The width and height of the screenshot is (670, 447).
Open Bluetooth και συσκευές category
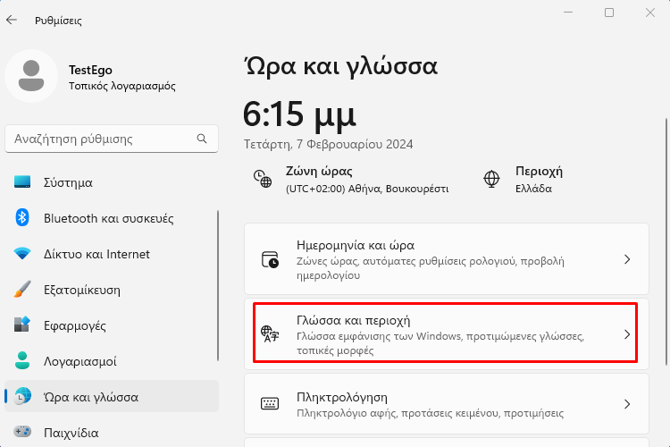(x=111, y=218)
